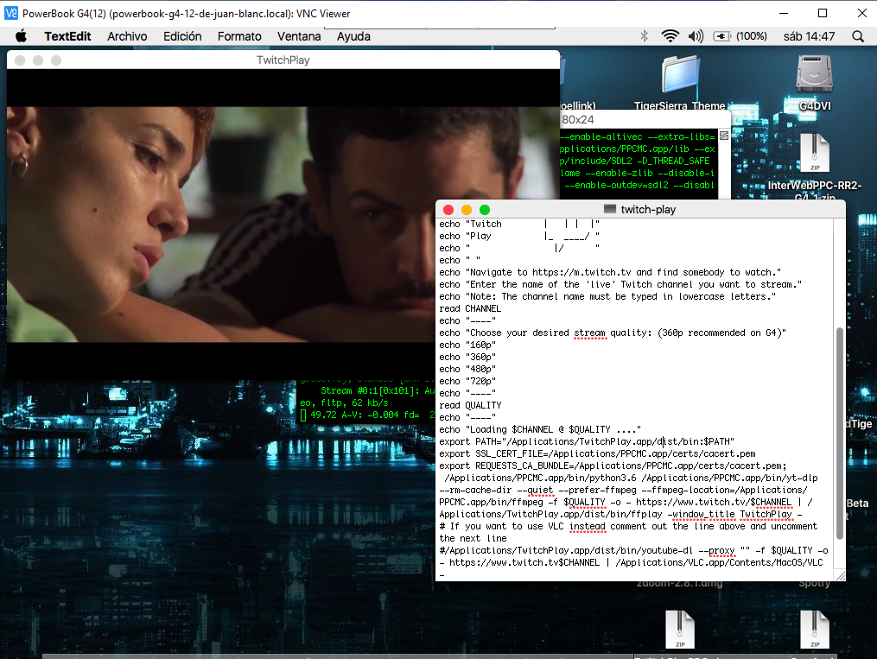Image resolution: width=877 pixels, height=659 pixels.
Task: Open the TextEdit application menu
Action: coord(67,36)
